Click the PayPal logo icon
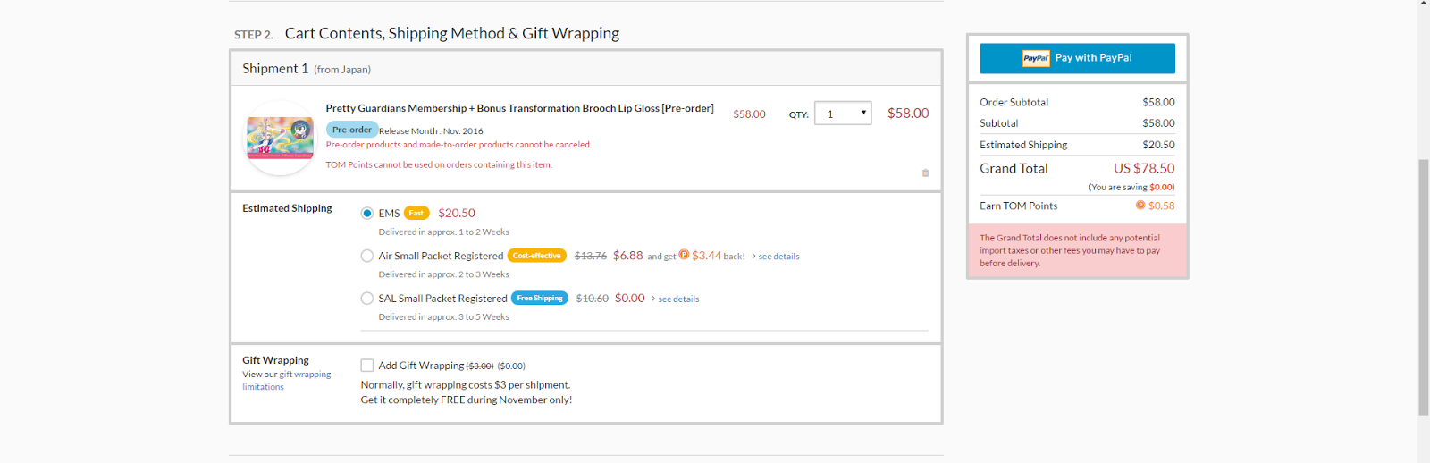The width and height of the screenshot is (1430, 463). (x=1036, y=58)
